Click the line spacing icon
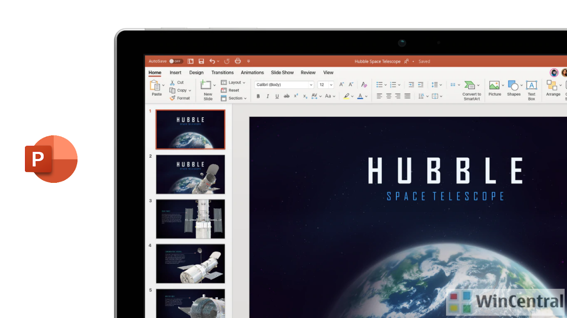 click(x=435, y=85)
